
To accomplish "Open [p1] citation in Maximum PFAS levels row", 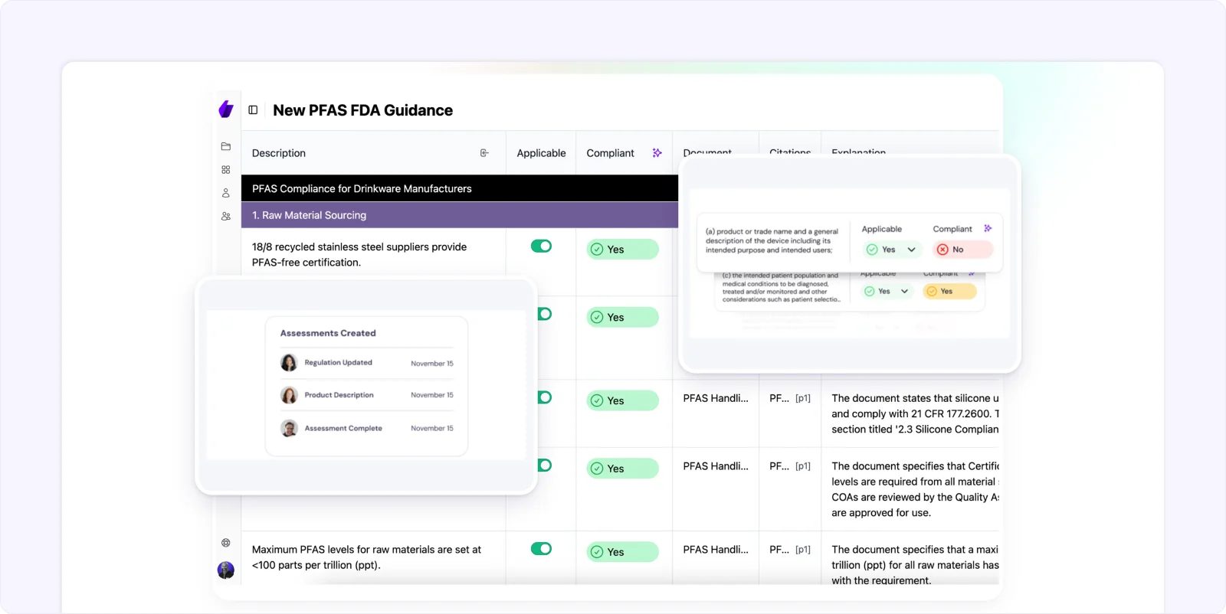I will [802, 550].
